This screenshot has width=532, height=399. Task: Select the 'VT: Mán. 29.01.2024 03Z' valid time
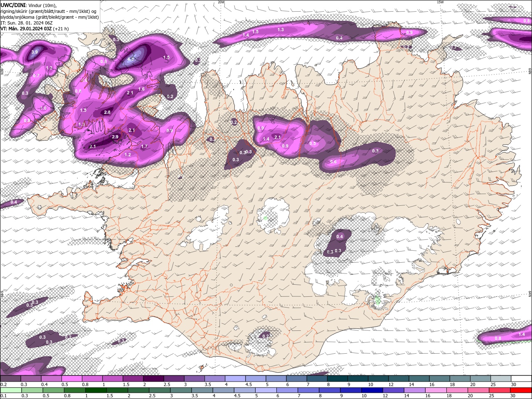coord(26,29)
